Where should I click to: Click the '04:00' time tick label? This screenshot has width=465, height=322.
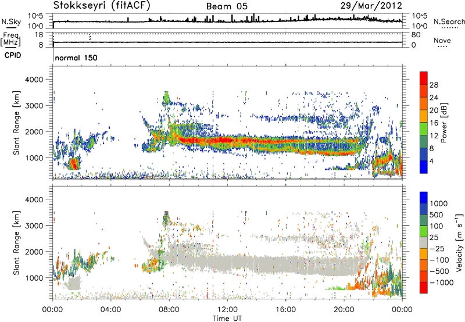(x=110, y=310)
